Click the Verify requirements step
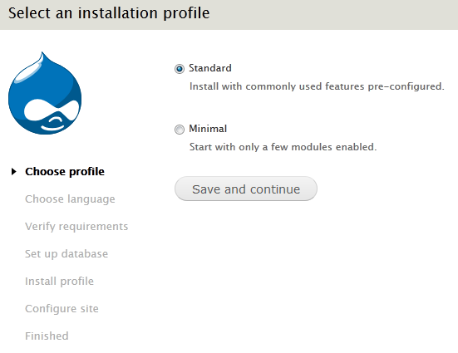This screenshot has width=458, height=353. pos(76,227)
